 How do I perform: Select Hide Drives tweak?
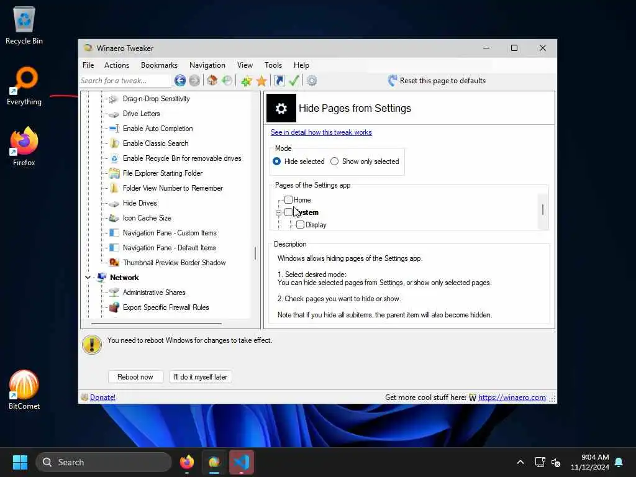[140, 203]
